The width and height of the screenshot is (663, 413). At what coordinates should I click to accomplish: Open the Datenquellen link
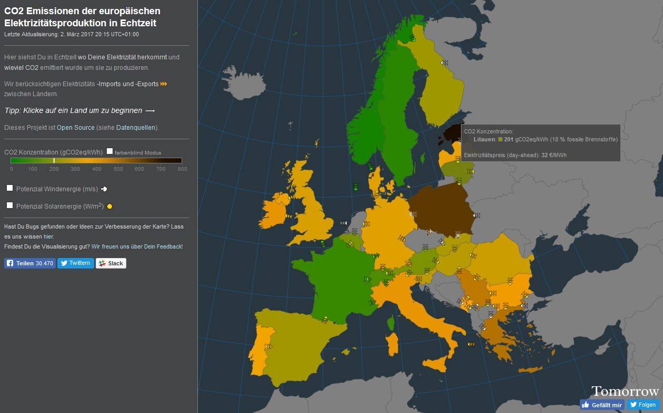point(135,127)
